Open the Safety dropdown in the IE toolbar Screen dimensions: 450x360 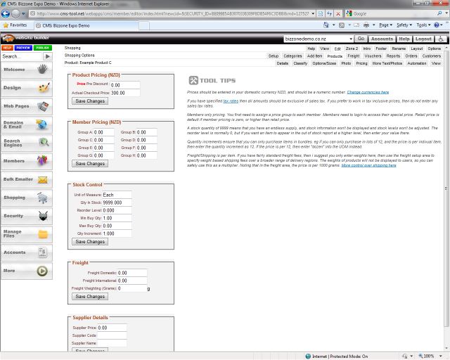point(404,25)
